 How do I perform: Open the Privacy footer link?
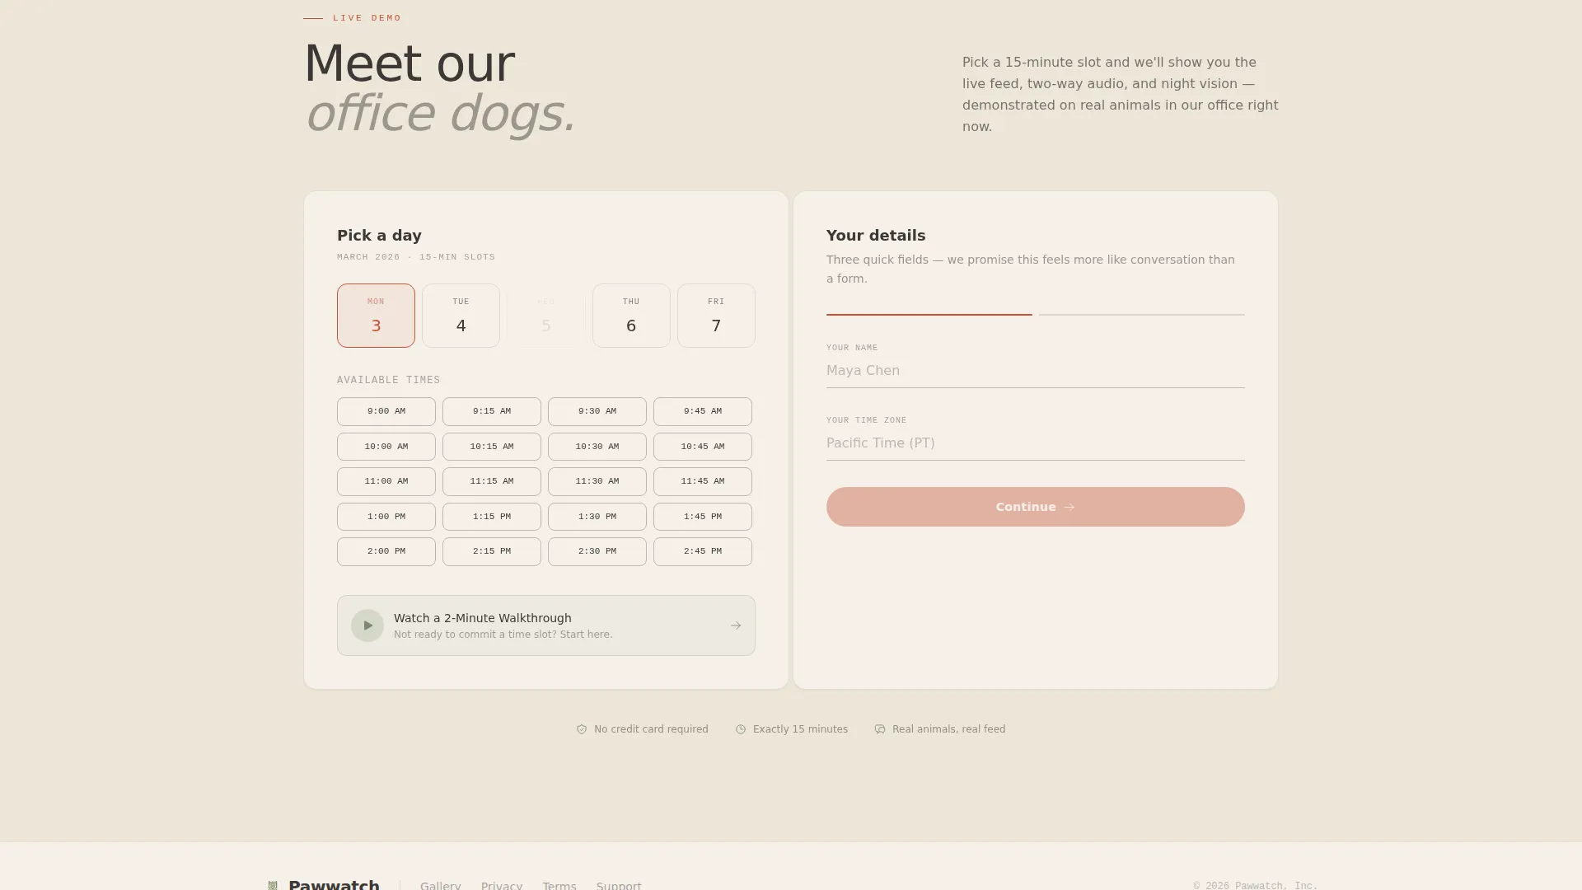(x=502, y=885)
